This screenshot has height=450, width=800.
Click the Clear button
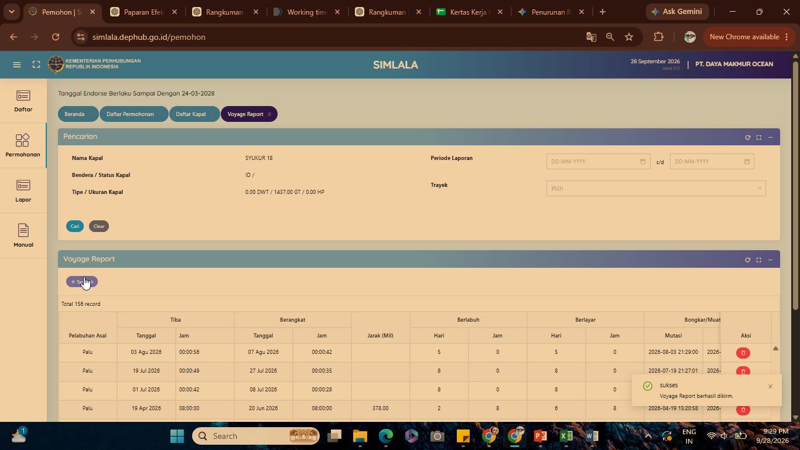click(99, 226)
